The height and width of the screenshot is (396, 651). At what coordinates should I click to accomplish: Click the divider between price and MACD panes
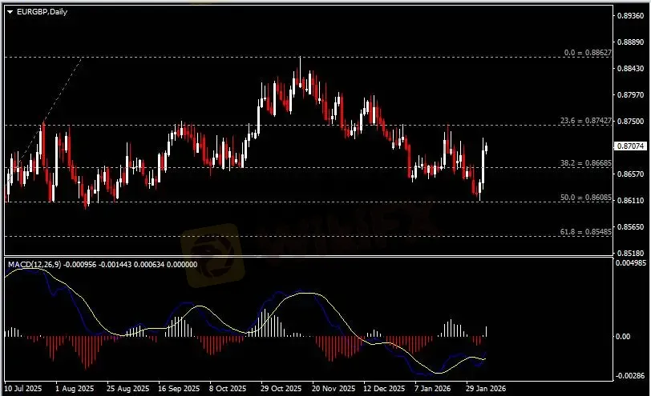coord(309,257)
